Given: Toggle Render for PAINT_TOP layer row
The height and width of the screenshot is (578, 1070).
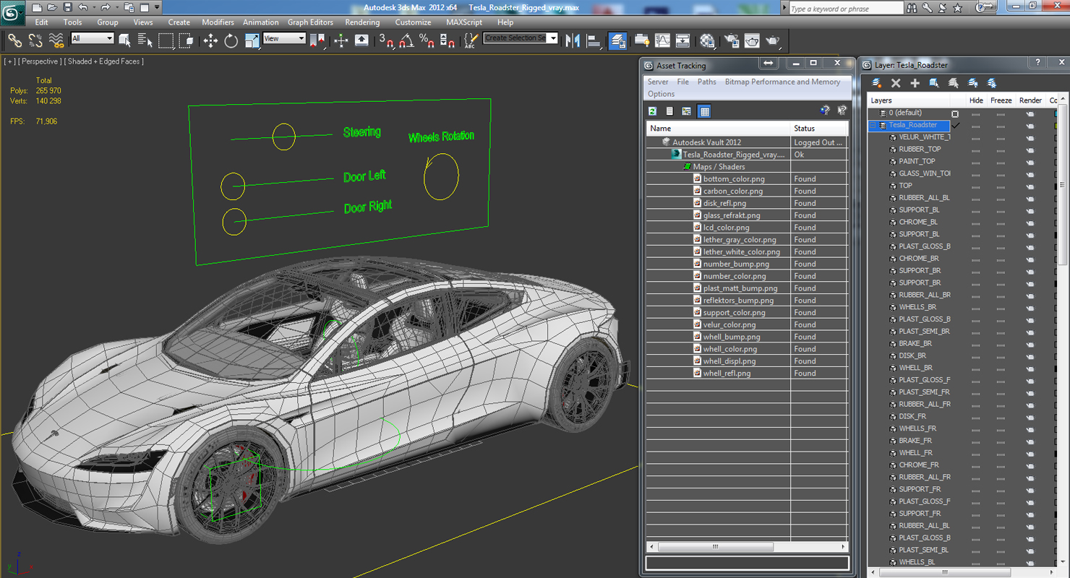Looking at the screenshot, I should (x=1030, y=162).
